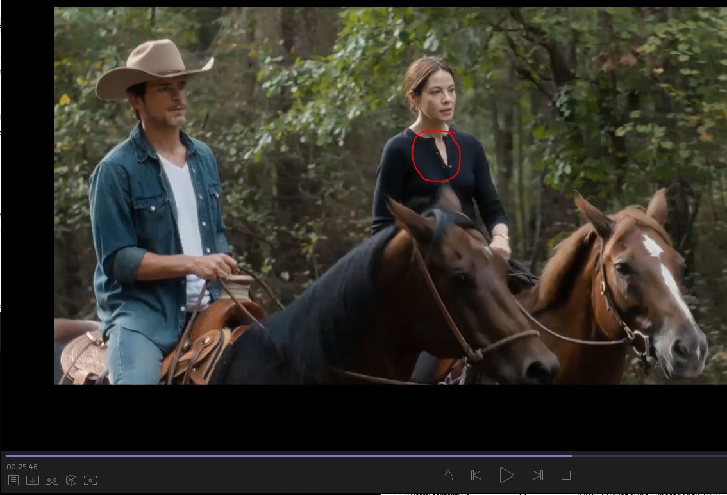This screenshot has width=727, height=495.
Task: Skip to the next track
Action: 538,475
